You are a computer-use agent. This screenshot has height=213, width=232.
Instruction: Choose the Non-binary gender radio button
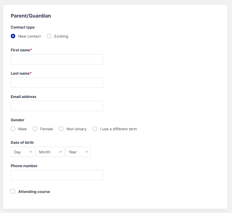click(61, 129)
